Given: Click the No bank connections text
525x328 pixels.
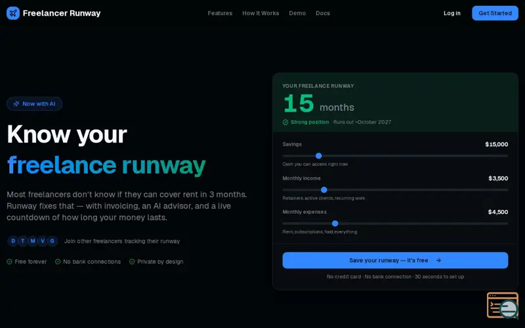Looking at the screenshot, I should (92, 262).
